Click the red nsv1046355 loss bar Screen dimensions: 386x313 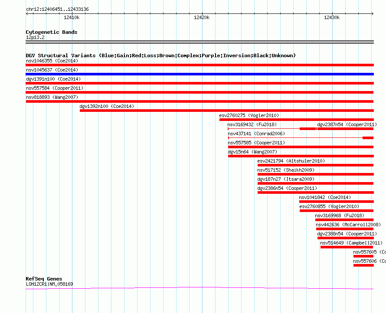click(200, 65)
